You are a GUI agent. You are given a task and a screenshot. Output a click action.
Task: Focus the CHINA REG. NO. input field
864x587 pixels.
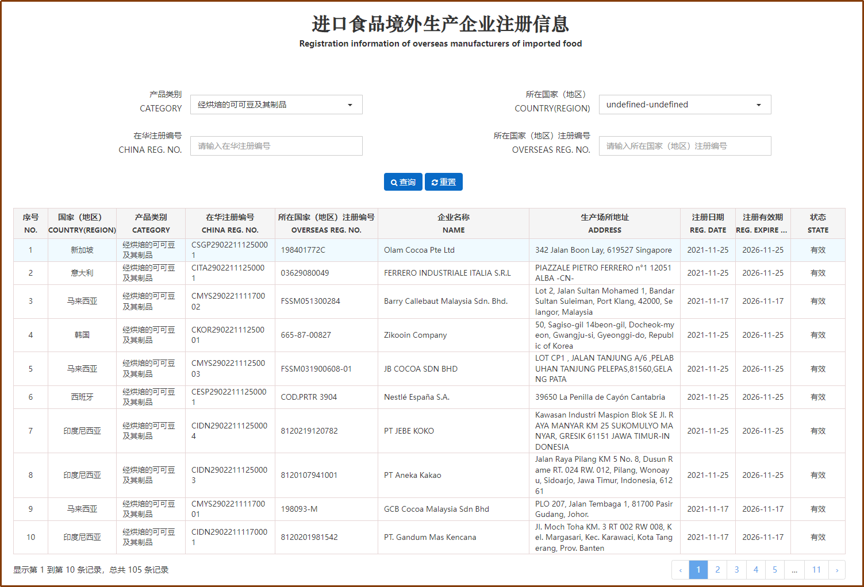[277, 146]
